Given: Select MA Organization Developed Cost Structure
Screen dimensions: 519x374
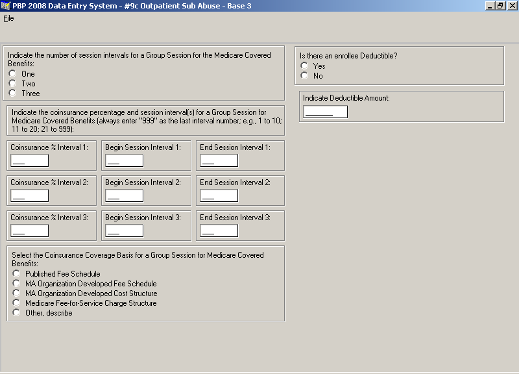Looking at the screenshot, I should coord(16,293).
